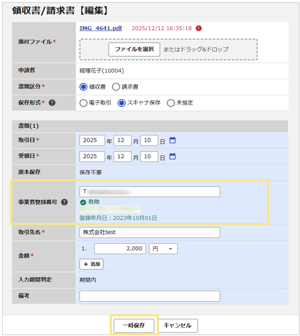Click the 登録年月日:2023年10月01日 text

tap(118, 218)
